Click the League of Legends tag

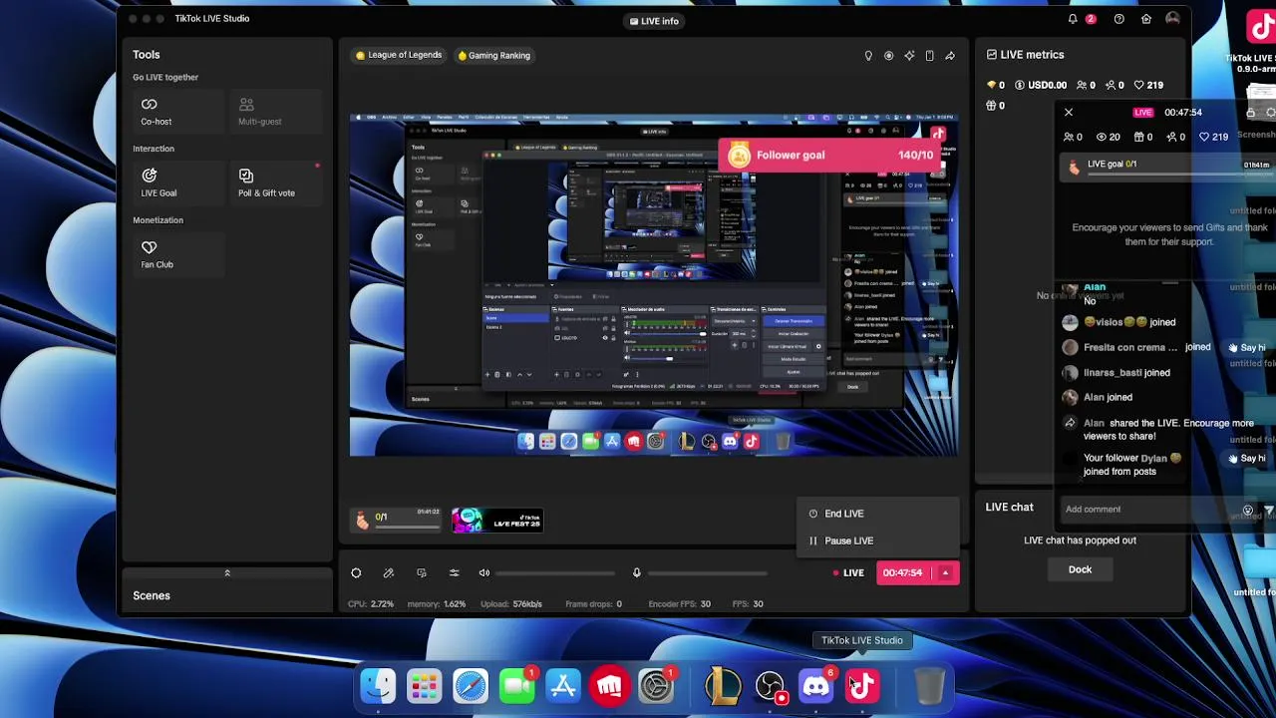(x=399, y=55)
